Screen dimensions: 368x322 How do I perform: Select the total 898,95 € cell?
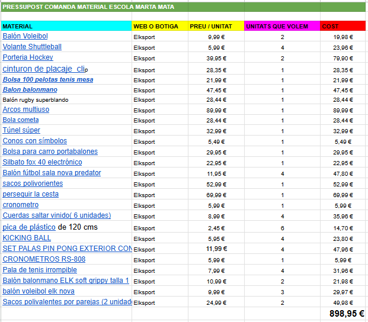pyautogui.click(x=347, y=314)
